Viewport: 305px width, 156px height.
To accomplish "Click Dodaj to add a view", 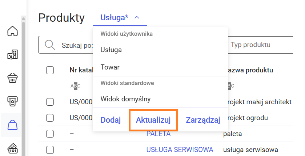I will coord(111,121).
